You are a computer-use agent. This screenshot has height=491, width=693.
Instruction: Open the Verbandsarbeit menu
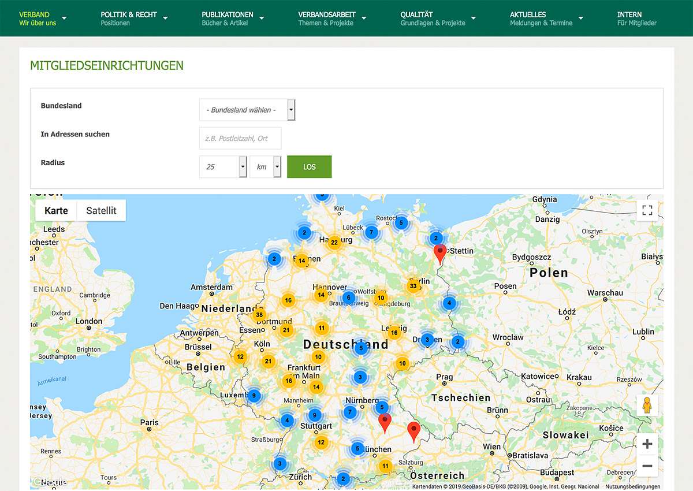(x=327, y=18)
